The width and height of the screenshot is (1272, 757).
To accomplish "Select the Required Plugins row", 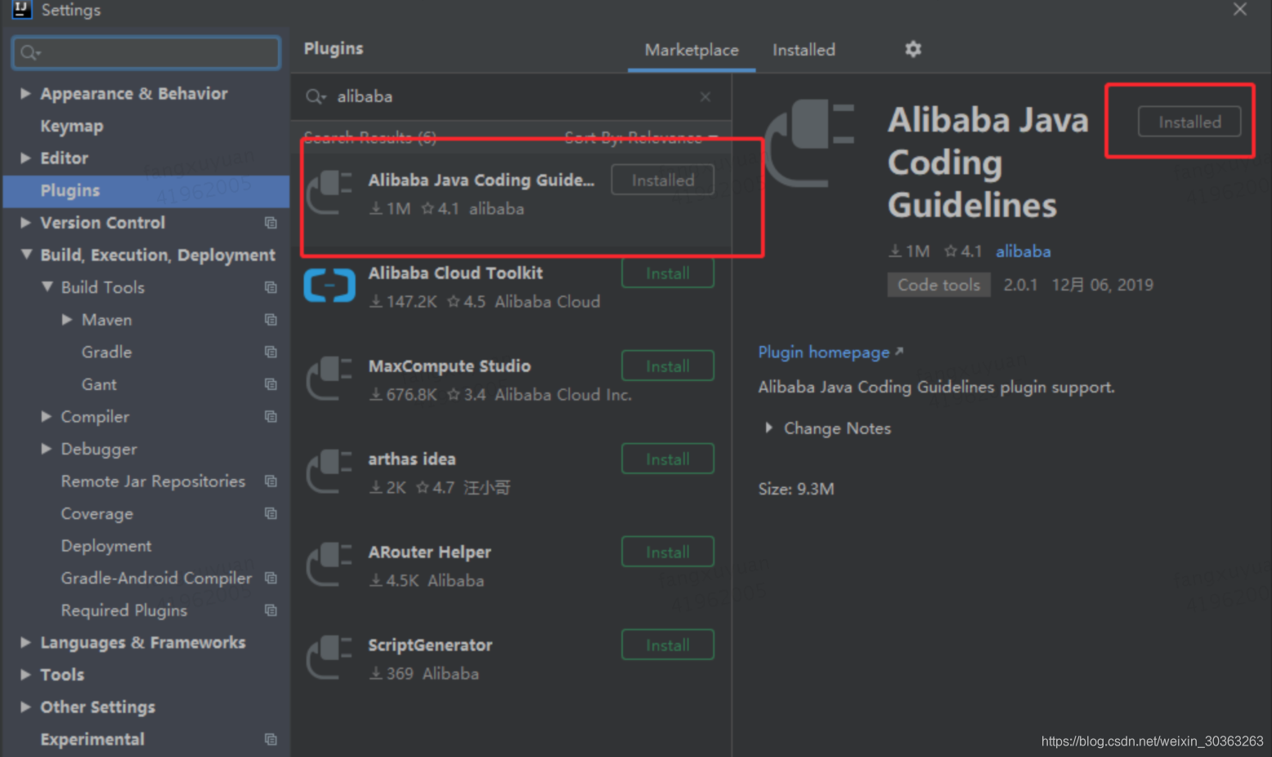I will pyautogui.click(x=147, y=610).
